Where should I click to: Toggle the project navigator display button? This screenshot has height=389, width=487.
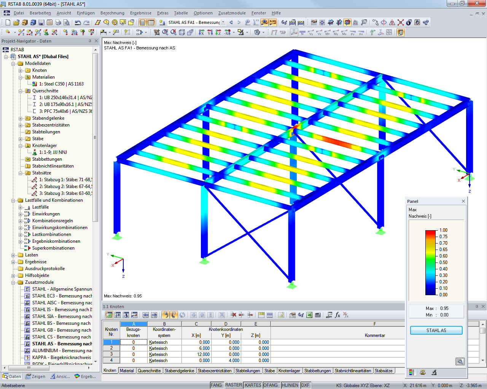click(x=143, y=22)
